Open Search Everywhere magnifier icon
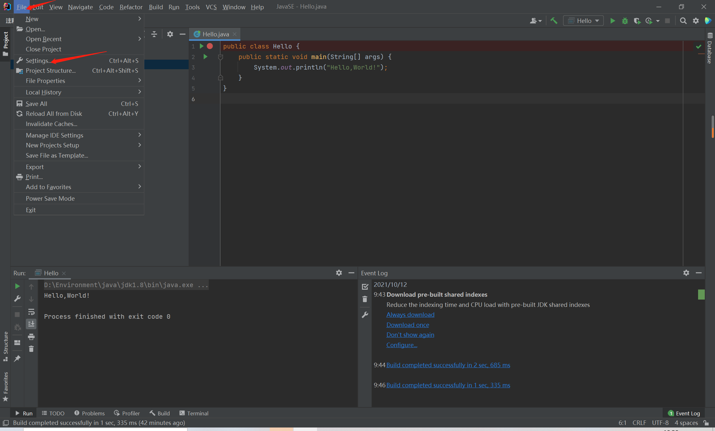This screenshot has width=715, height=431. 683,21
